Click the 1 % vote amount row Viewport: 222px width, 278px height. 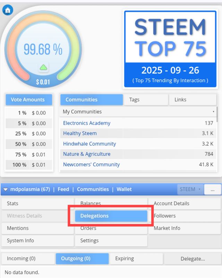click(x=29, y=113)
